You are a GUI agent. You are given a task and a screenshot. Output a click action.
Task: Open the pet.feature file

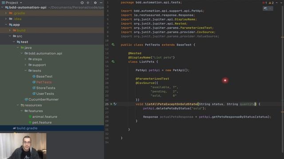coord(42,122)
